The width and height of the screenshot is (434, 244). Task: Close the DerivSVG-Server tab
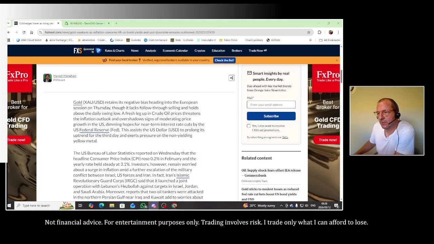point(108,23)
